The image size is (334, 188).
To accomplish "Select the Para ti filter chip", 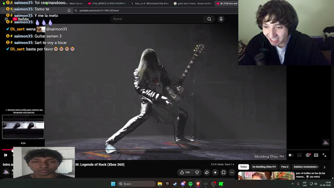I will pyautogui.click(x=285, y=167).
